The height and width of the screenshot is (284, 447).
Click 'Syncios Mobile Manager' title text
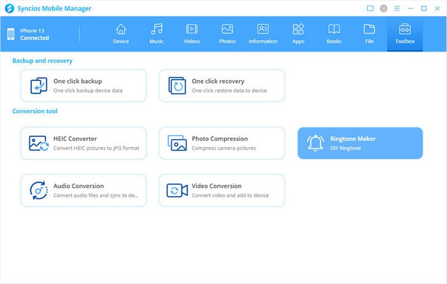coord(54,8)
